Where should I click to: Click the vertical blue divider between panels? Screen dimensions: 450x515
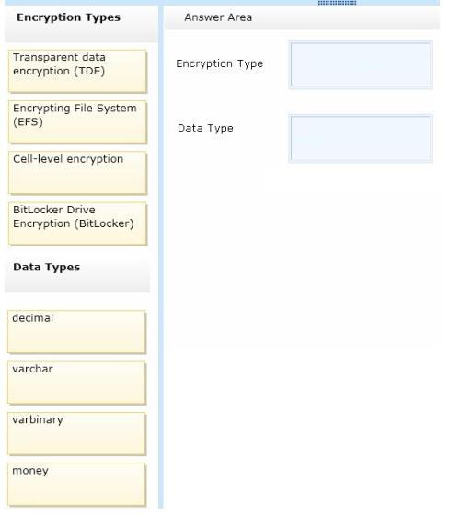[161, 257]
